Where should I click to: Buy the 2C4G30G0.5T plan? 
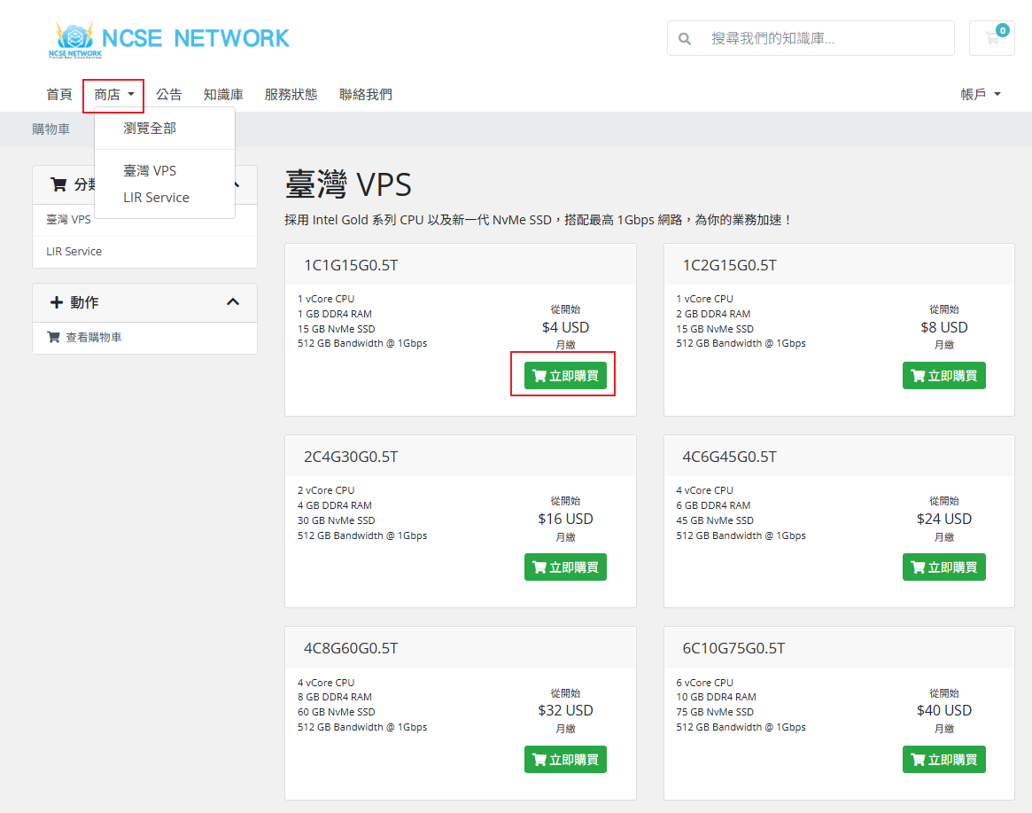564,567
